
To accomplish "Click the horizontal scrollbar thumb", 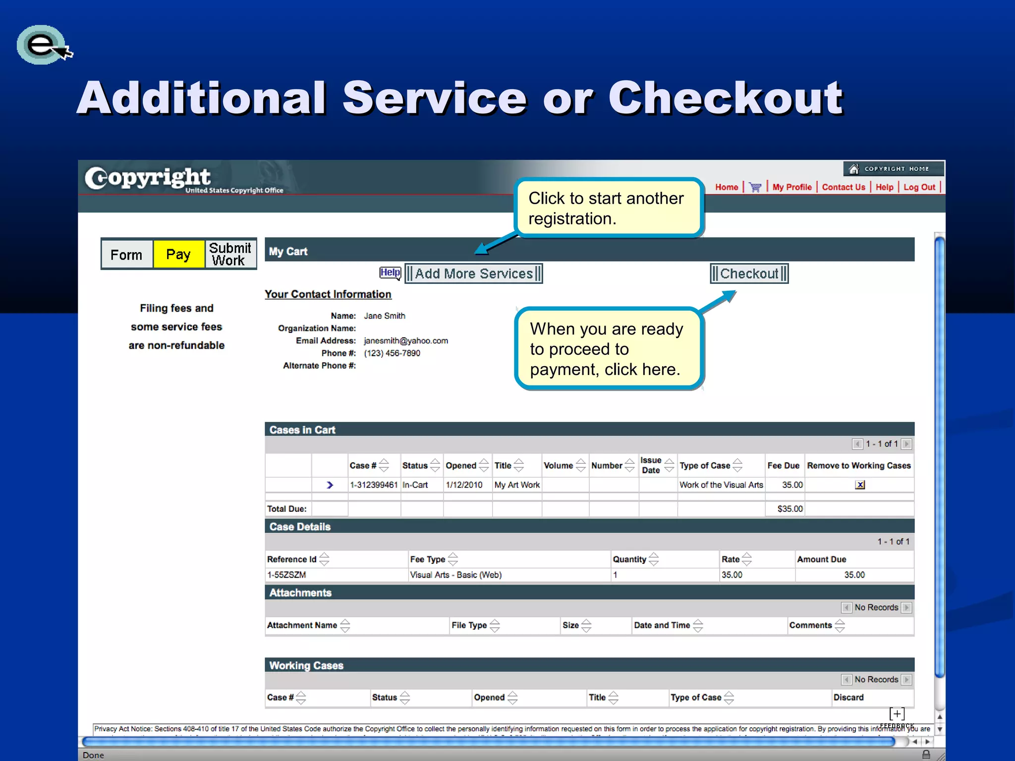I will pyautogui.click(x=489, y=742).
